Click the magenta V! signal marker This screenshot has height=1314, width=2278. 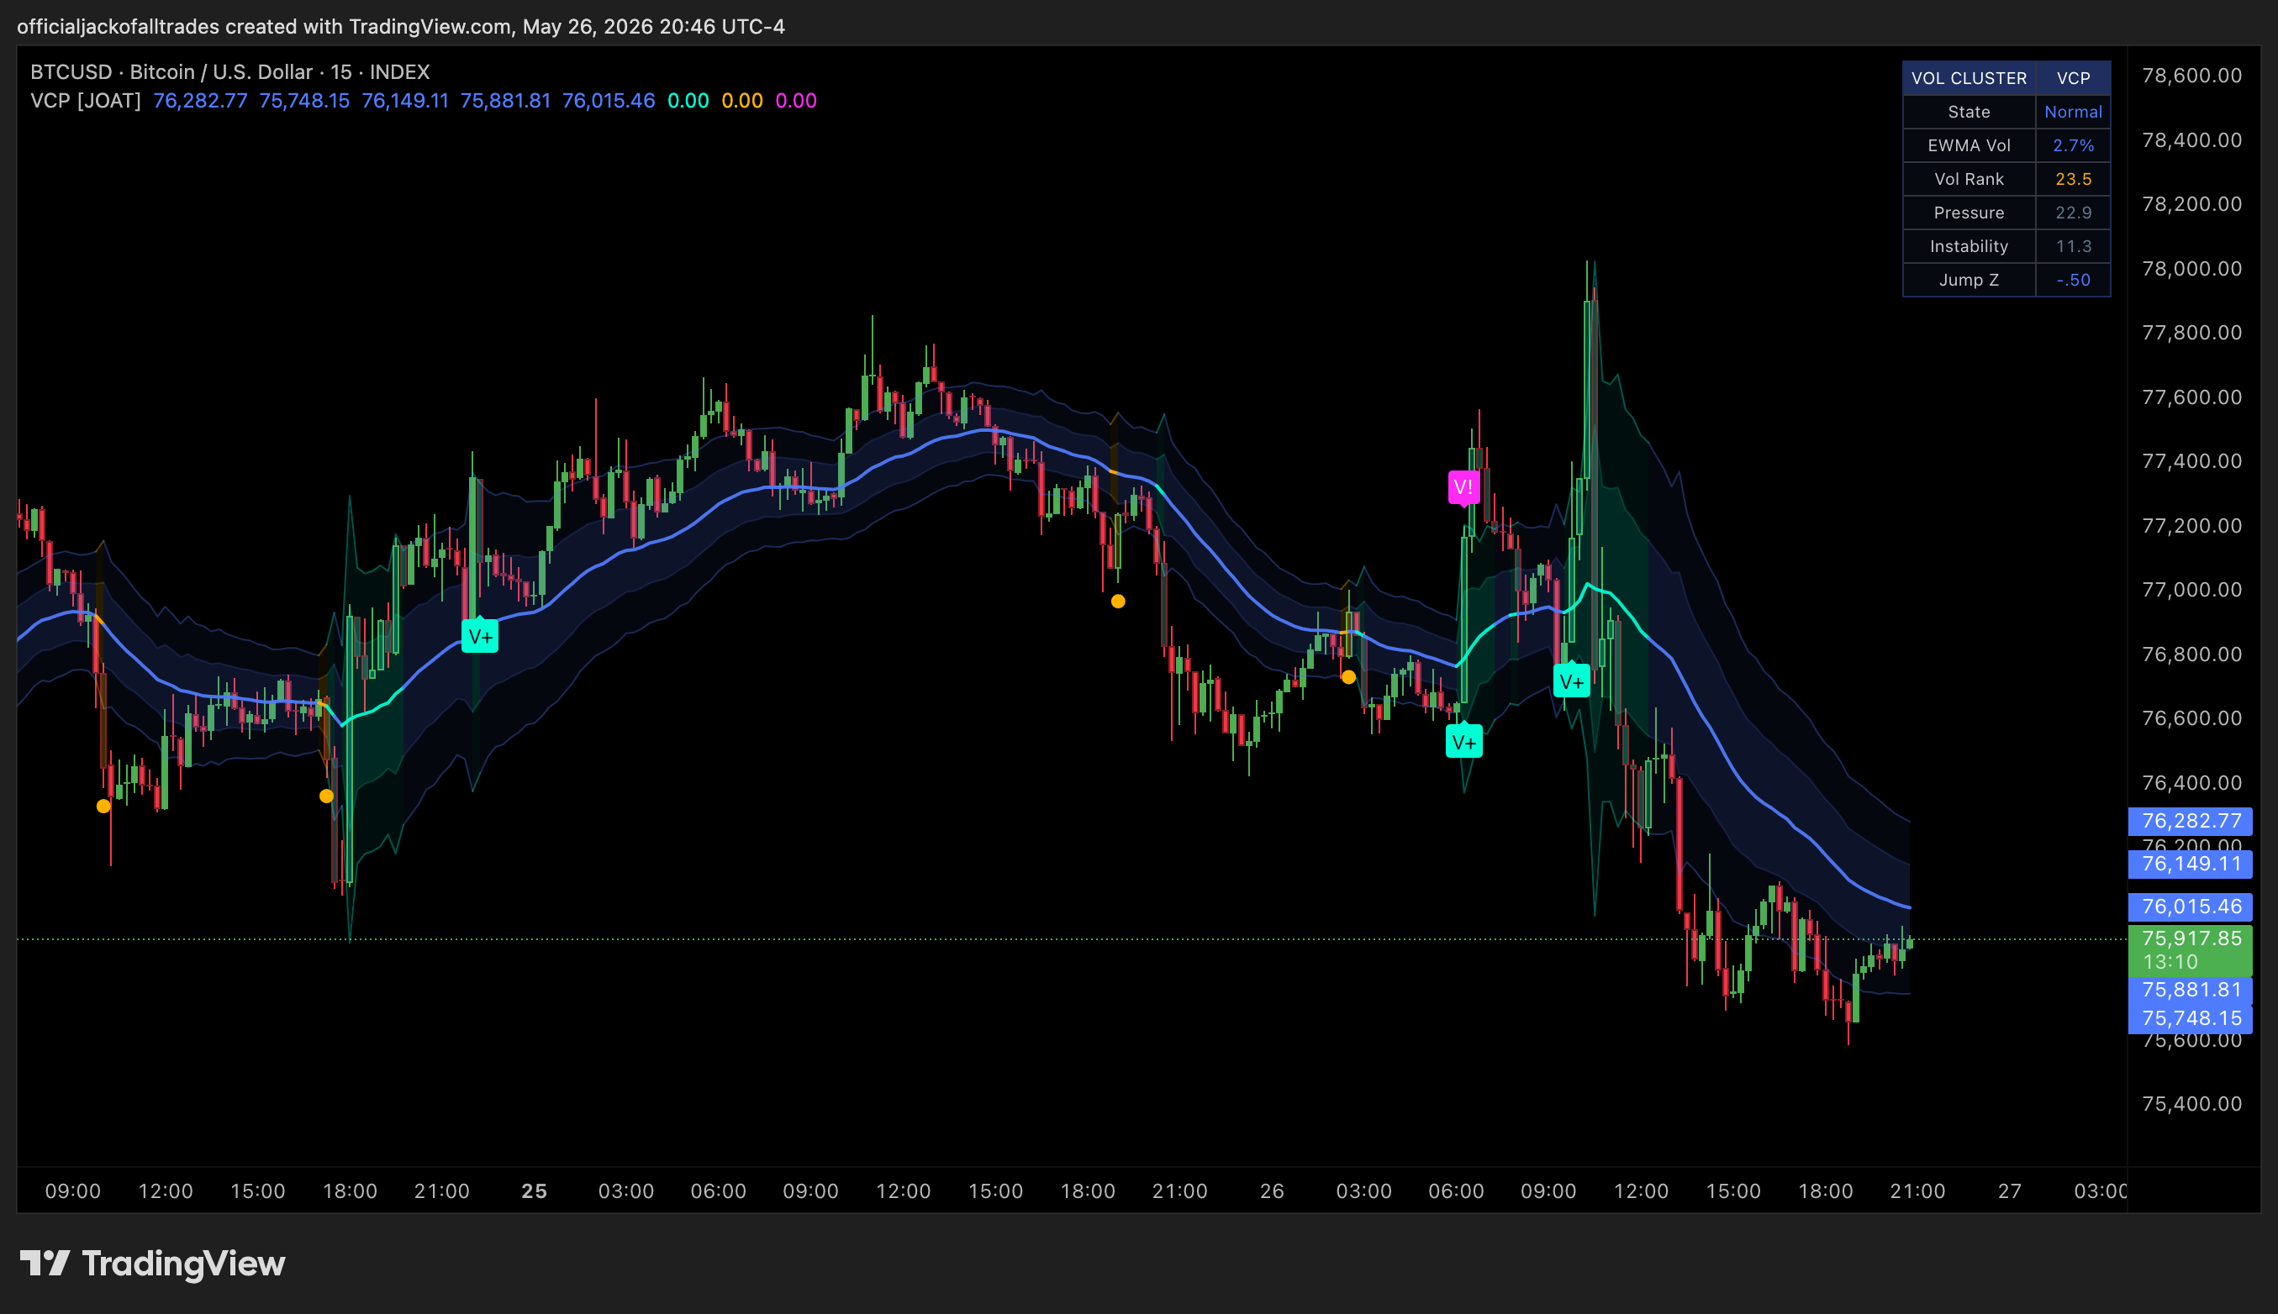[x=1463, y=488]
